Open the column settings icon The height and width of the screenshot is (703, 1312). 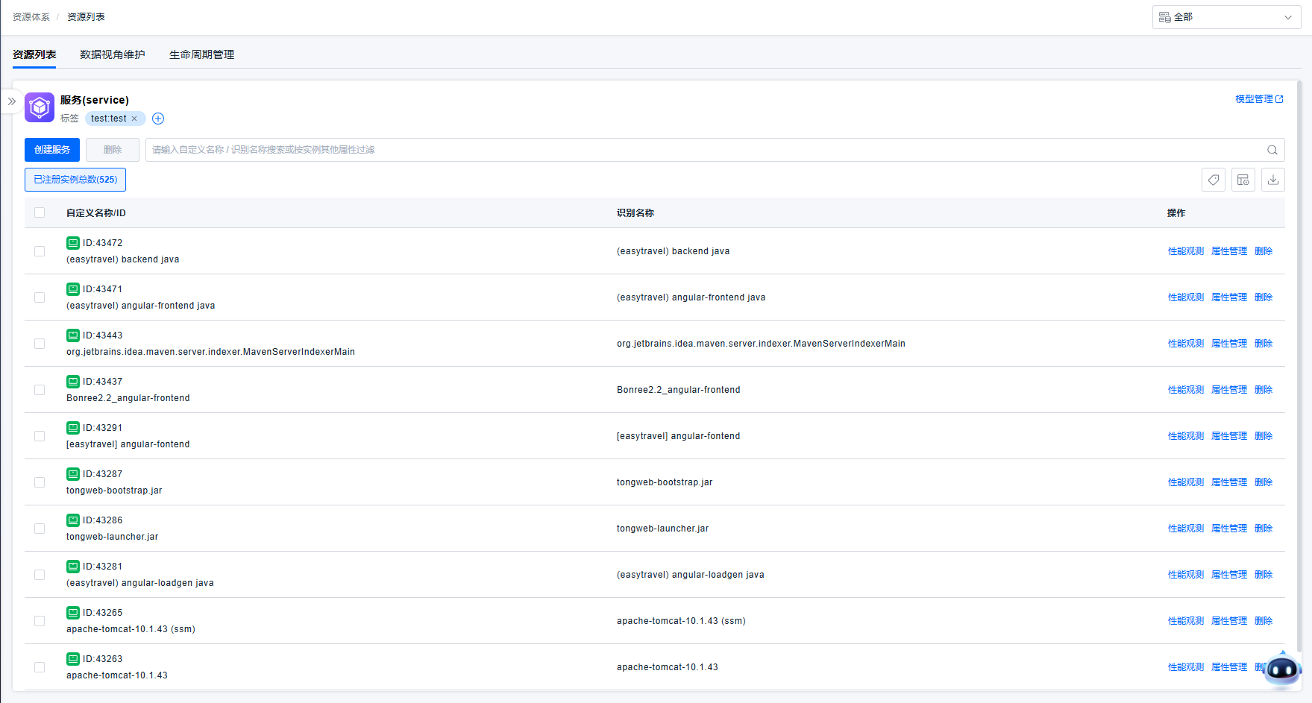[1243, 180]
